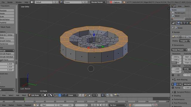
Task: Select the Render properties tab icon
Action: [178, 23]
